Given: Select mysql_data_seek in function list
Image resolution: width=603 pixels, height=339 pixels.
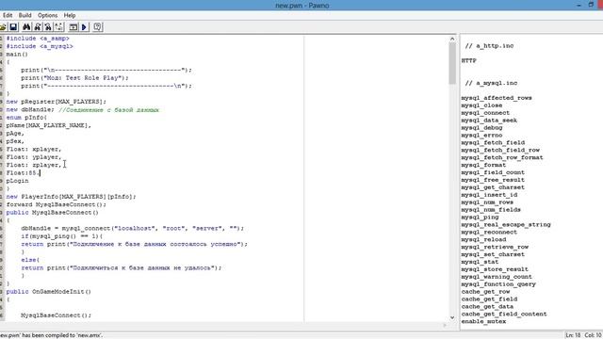Looking at the screenshot, I should coord(489,121).
